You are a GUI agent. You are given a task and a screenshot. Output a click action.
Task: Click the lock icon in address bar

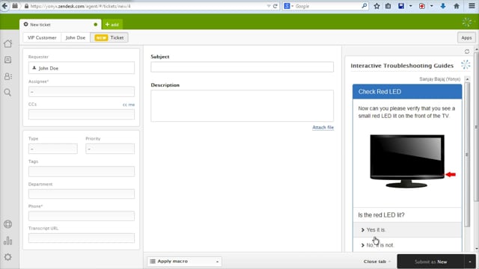(27, 6)
